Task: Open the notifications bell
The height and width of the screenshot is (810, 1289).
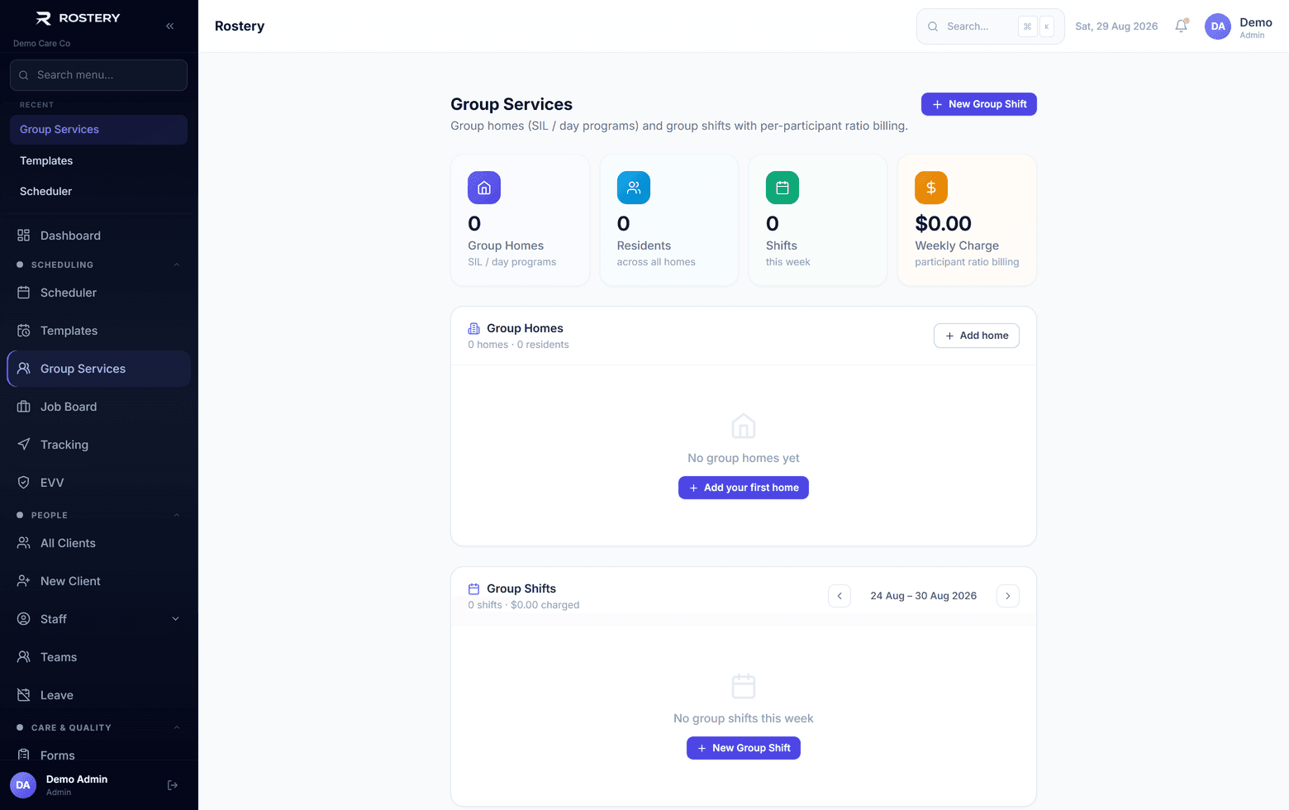Action: (1182, 26)
